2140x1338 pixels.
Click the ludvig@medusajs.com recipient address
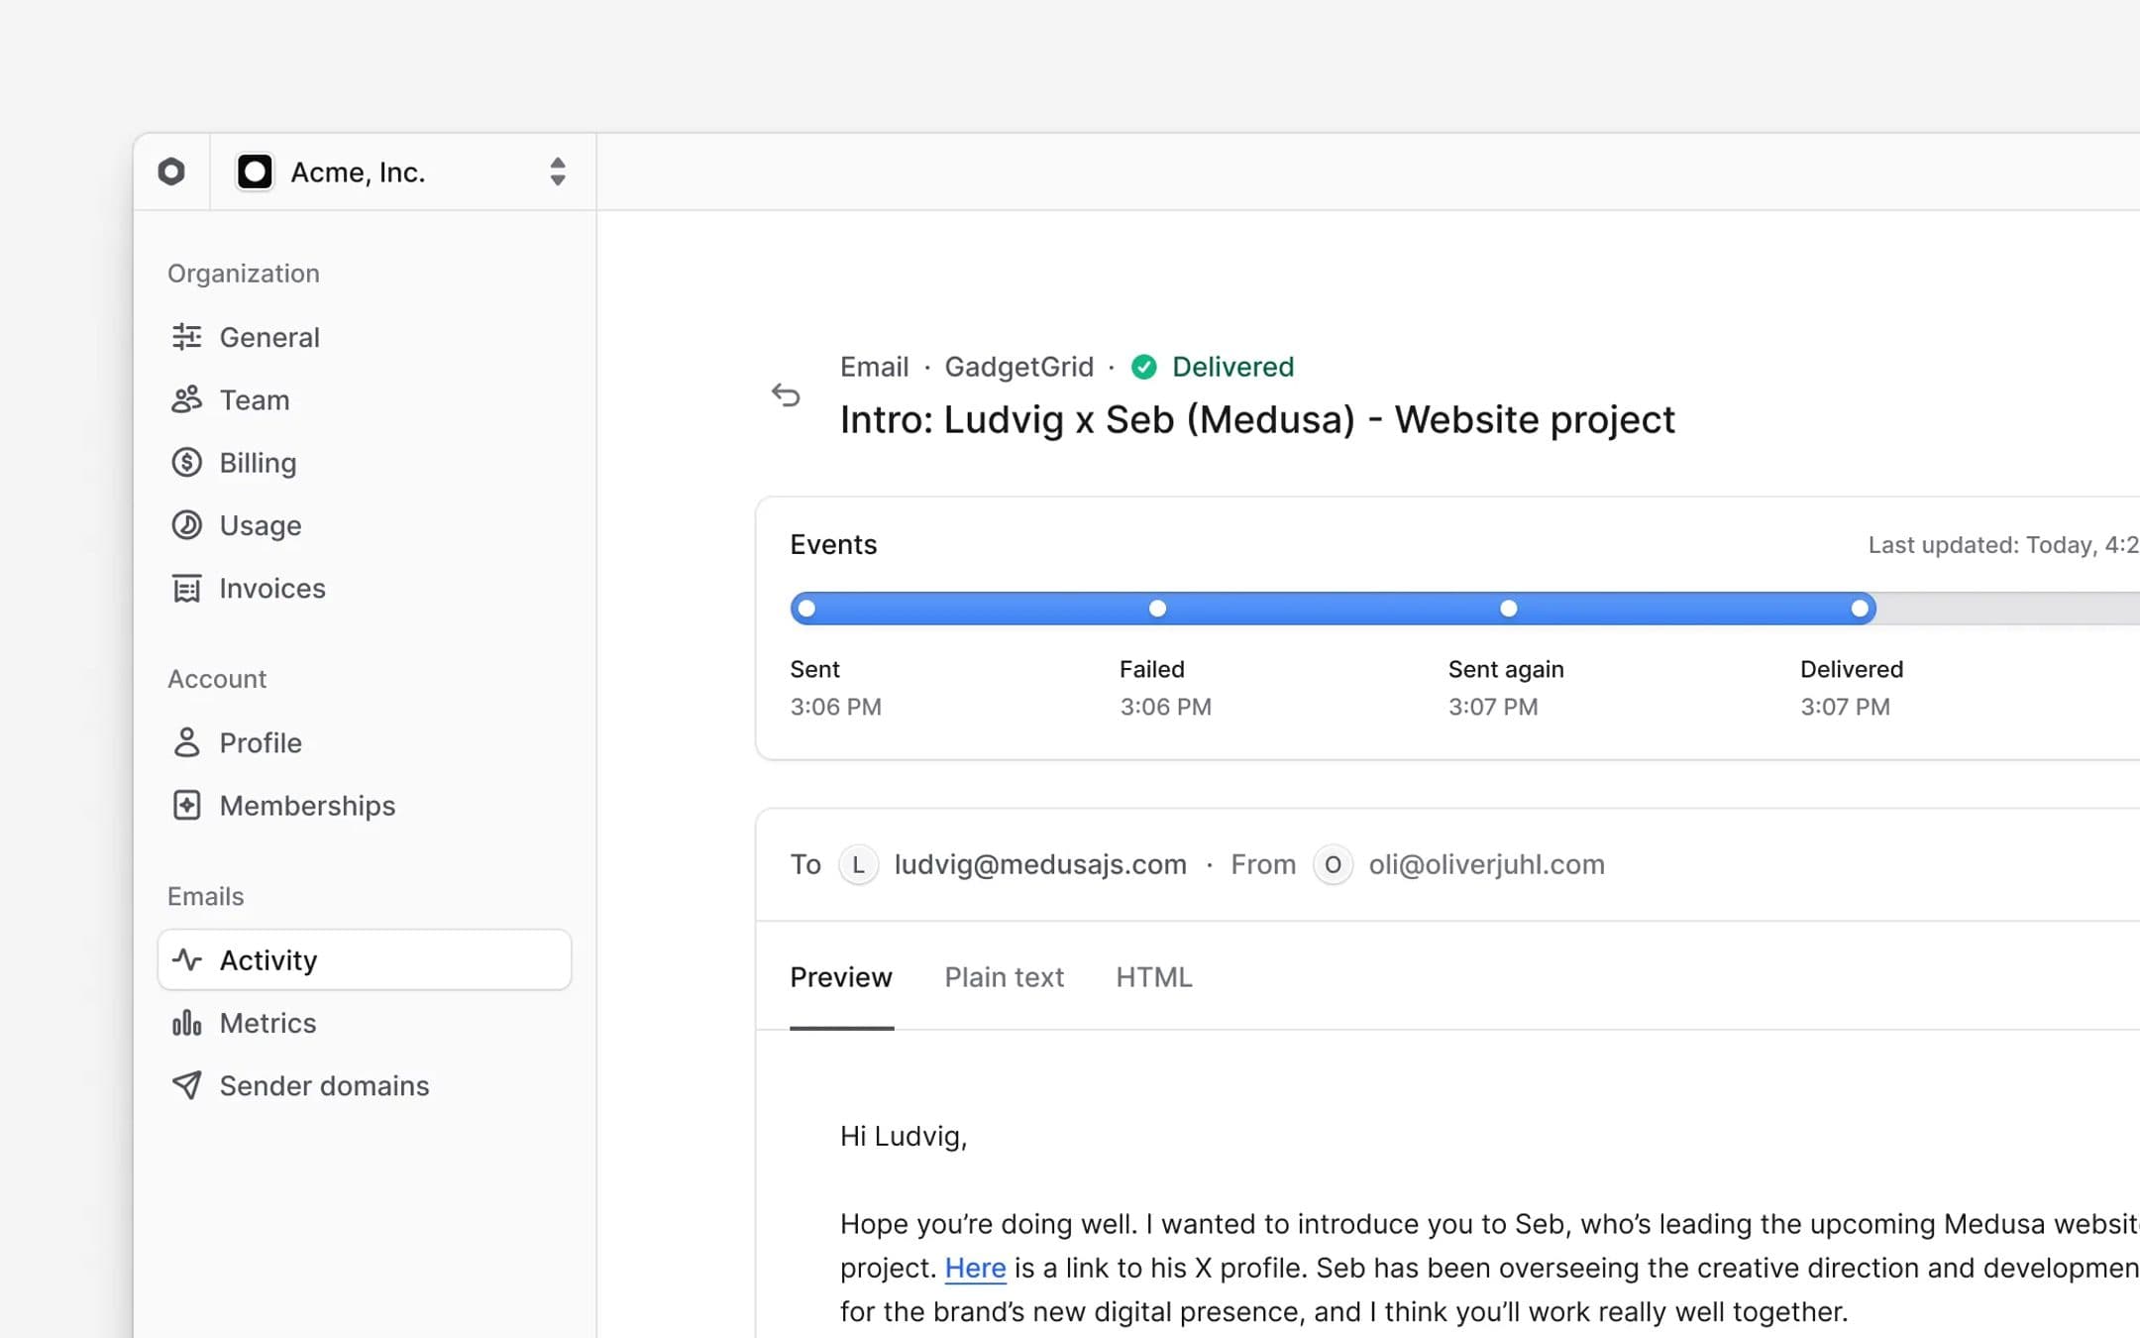tap(1040, 864)
